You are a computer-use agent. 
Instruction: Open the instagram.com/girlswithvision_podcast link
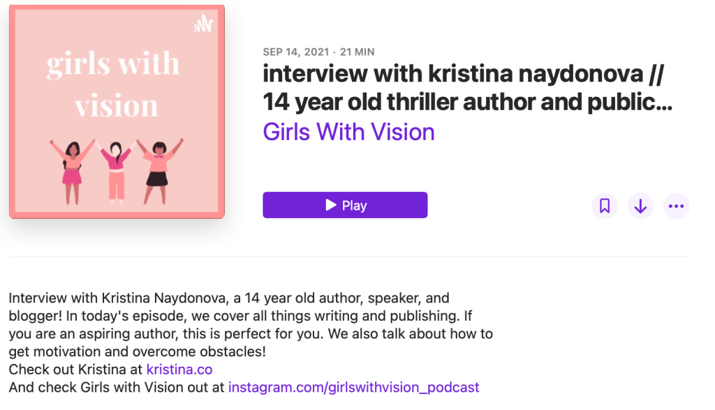pyautogui.click(x=353, y=387)
